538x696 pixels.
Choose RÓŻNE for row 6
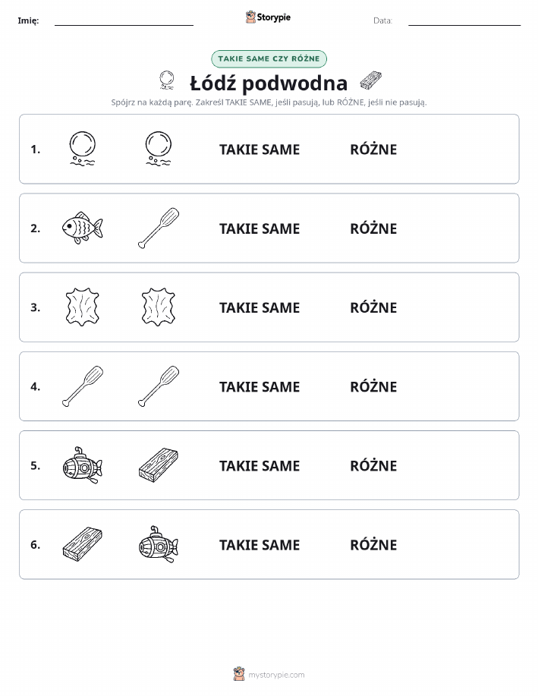coord(373,545)
